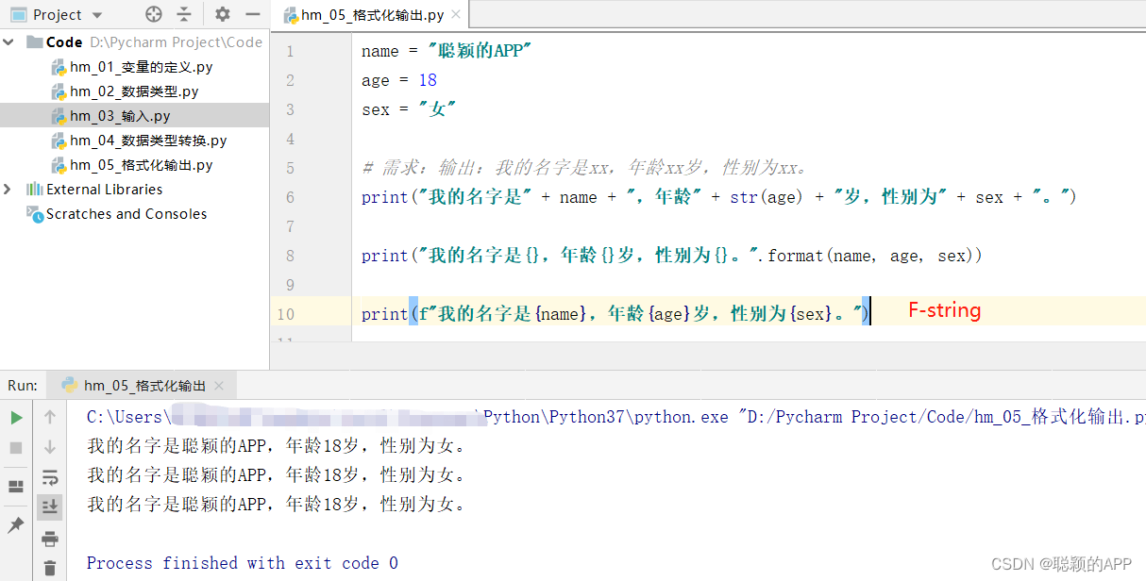Click the f-string print line
The width and height of the screenshot is (1146, 581).
615,314
